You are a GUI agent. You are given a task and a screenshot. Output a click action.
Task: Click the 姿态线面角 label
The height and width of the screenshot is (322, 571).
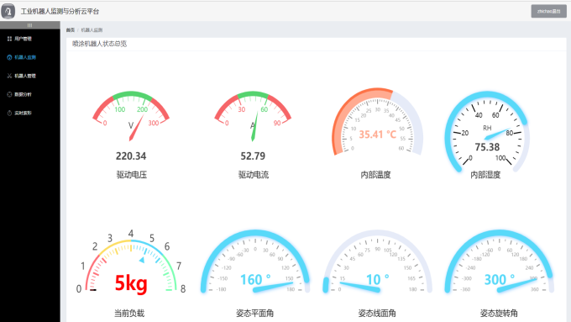(377, 313)
